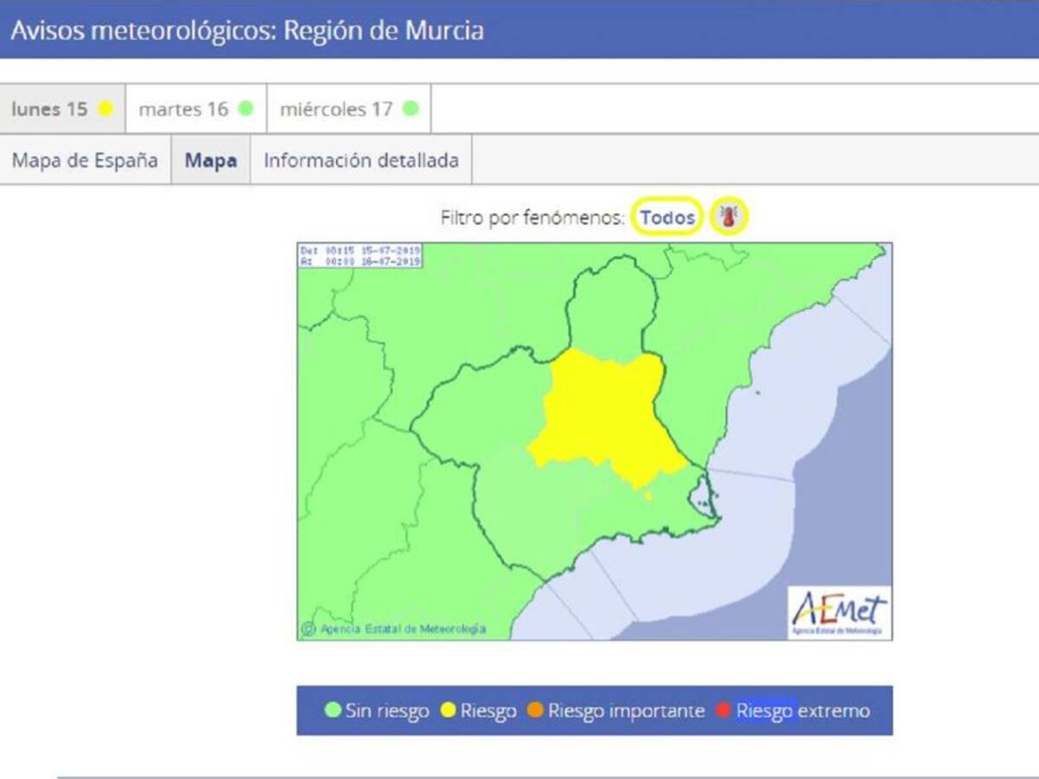Select the Mapa tab

pos(210,160)
